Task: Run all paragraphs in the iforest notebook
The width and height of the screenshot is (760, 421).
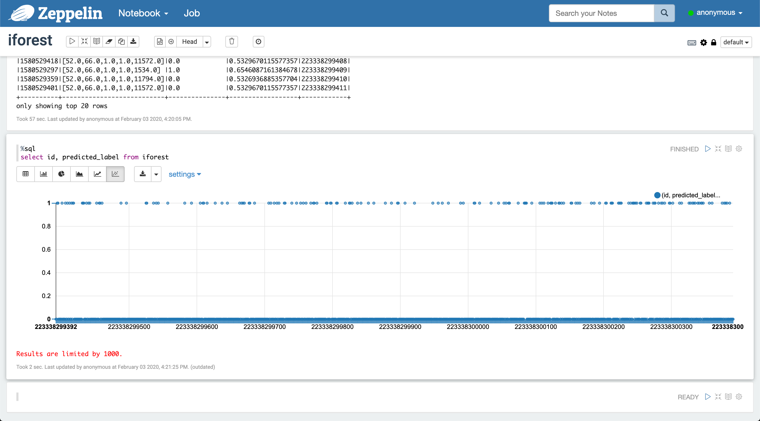Action: (72, 42)
